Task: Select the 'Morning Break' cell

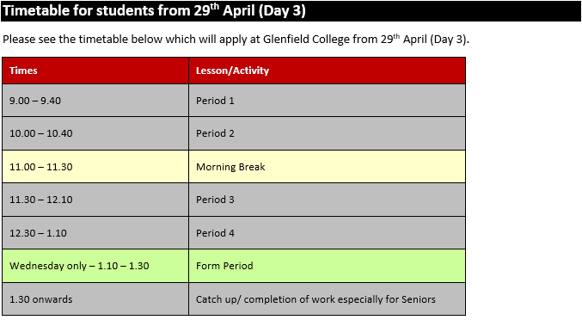Action: [327, 167]
